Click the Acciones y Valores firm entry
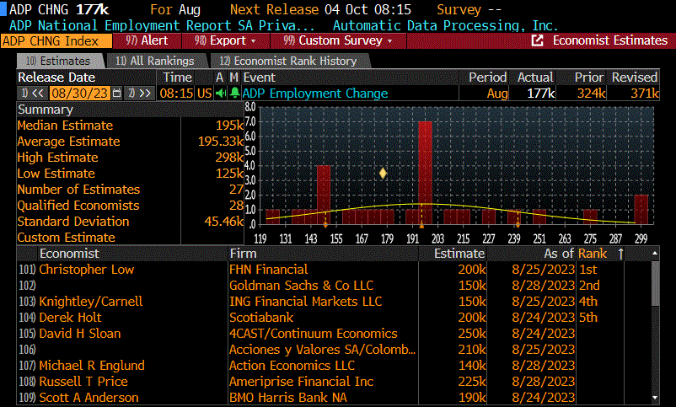The width and height of the screenshot is (676, 407). (322, 350)
